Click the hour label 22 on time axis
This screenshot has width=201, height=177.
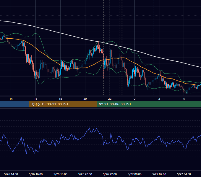click(110, 99)
